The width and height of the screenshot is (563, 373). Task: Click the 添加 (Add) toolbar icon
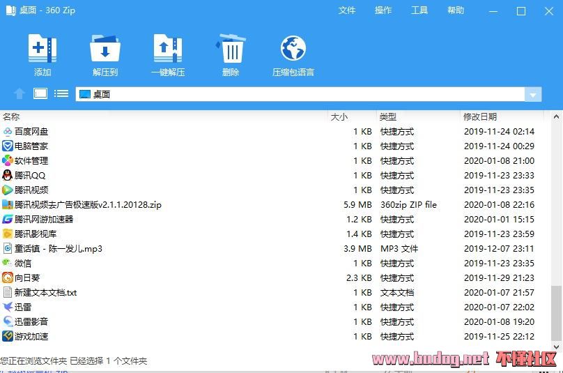pos(43,49)
